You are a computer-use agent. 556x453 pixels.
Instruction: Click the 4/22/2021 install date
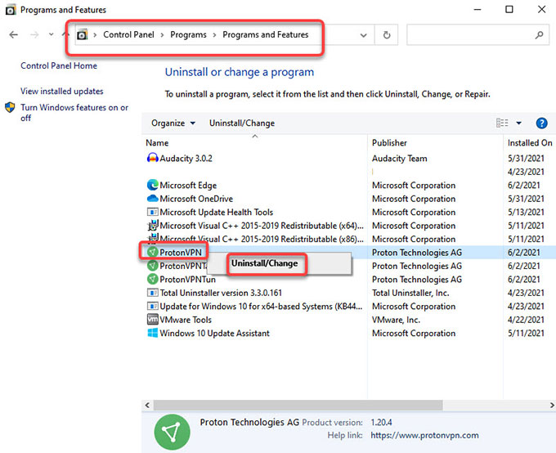526,320
